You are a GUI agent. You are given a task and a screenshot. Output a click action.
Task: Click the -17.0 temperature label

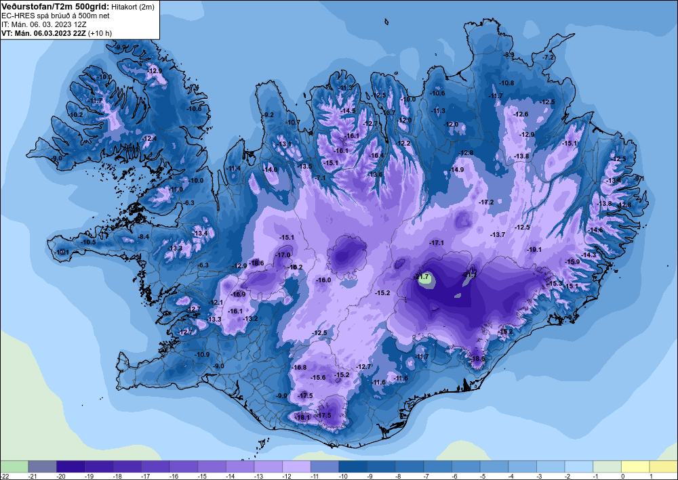coord(283,255)
